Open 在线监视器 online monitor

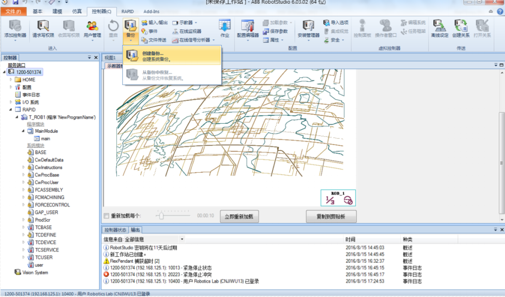[187, 31]
